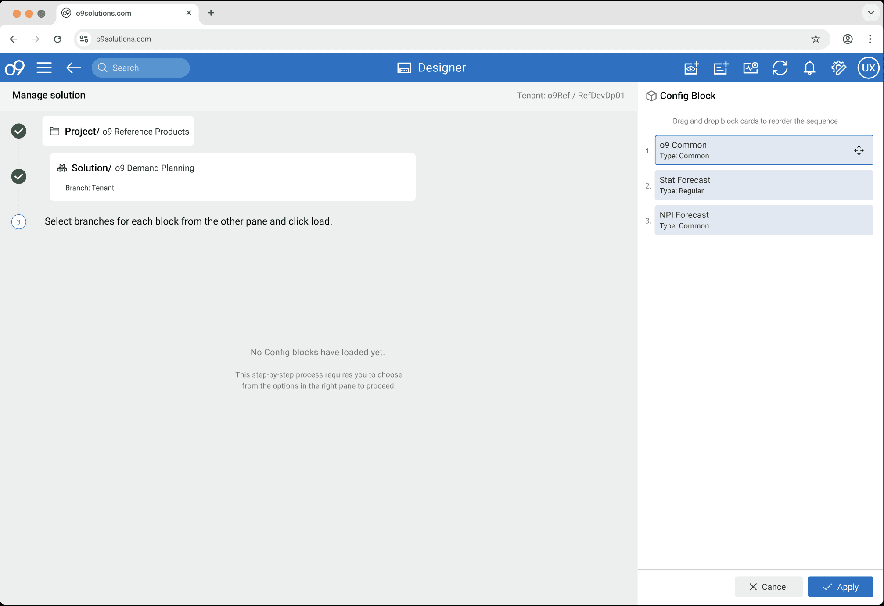Click the second completed step checkmark
884x606 pixels.
pyautogui.click(x=19, y=177)
